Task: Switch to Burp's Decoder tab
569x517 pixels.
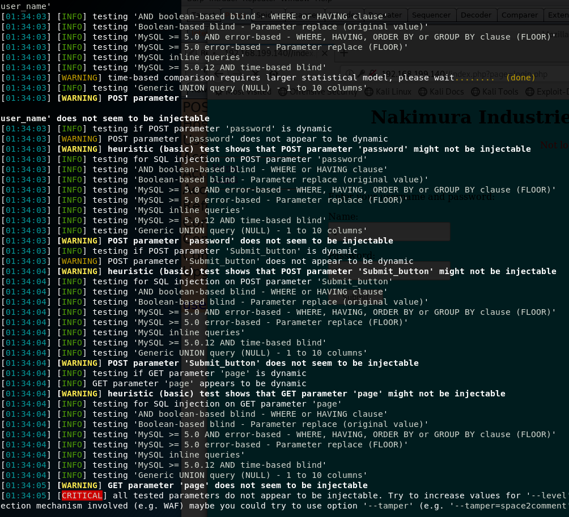Action: 475,15
